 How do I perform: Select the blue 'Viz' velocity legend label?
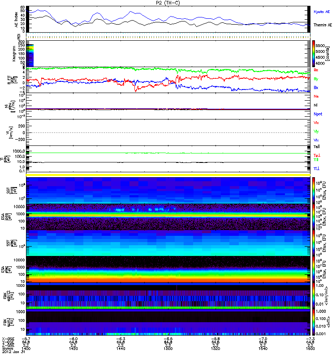coord(316,140)
